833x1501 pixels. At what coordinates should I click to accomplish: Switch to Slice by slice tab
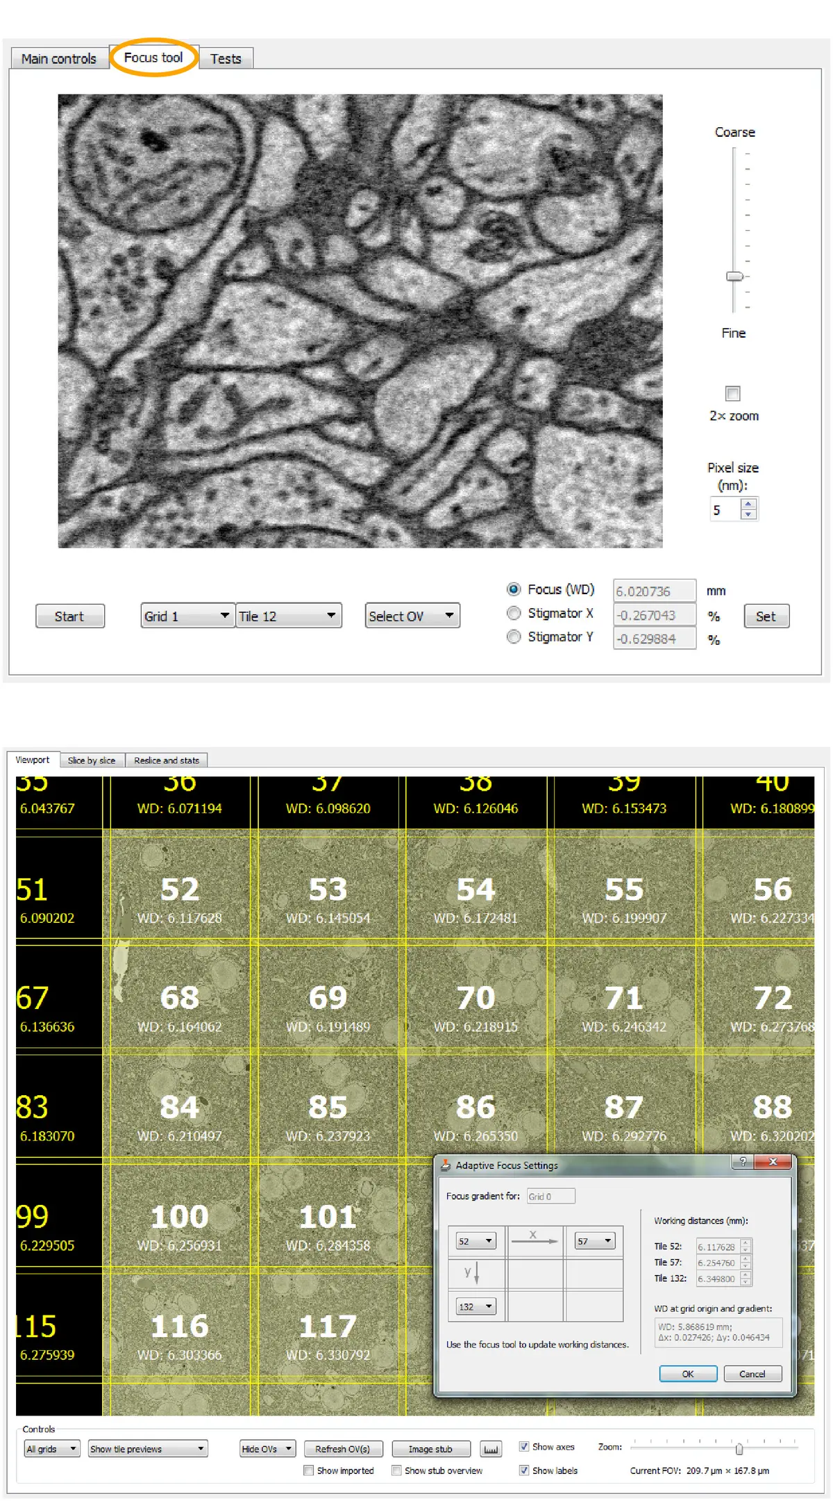pyautogui.click(x=92, y=760)
